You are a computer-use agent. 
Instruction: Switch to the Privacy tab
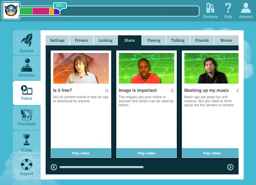[81, 40]
